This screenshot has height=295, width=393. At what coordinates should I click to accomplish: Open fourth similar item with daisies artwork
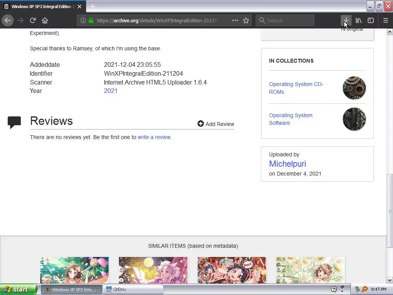coord(310,270)
